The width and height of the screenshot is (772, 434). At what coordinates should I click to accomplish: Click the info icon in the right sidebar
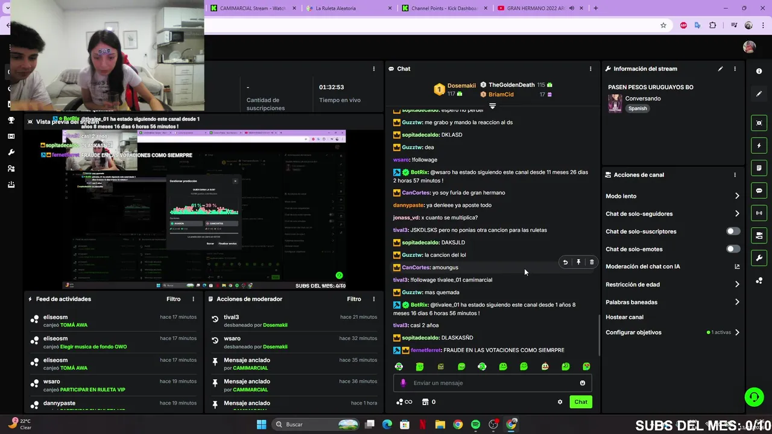(759, 71)
